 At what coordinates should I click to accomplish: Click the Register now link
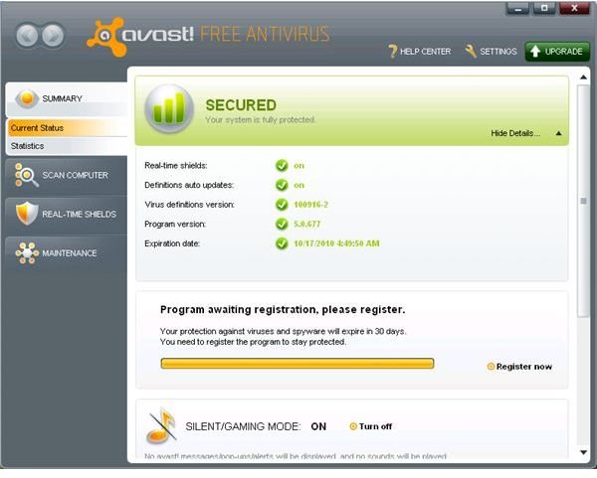519,367
